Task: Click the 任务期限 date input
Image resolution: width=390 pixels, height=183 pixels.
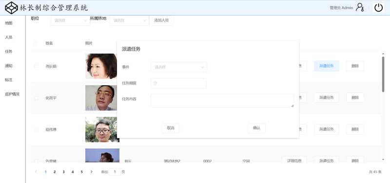Action: (178, 83)
